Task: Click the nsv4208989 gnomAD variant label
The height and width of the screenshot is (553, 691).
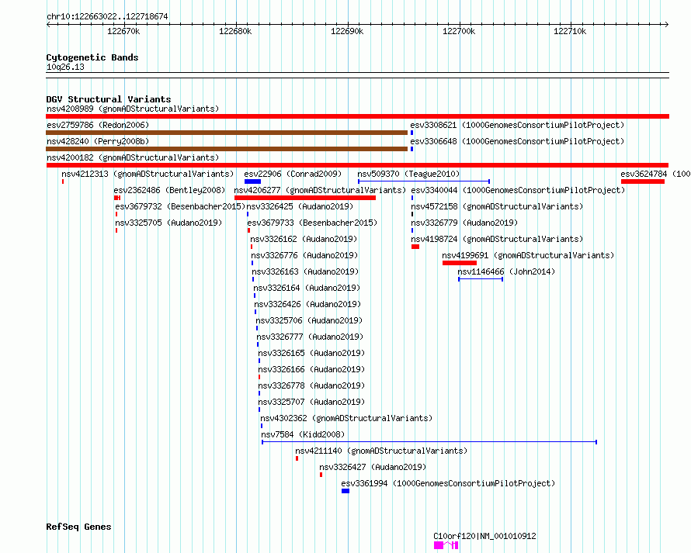Action: coord(133,109)
